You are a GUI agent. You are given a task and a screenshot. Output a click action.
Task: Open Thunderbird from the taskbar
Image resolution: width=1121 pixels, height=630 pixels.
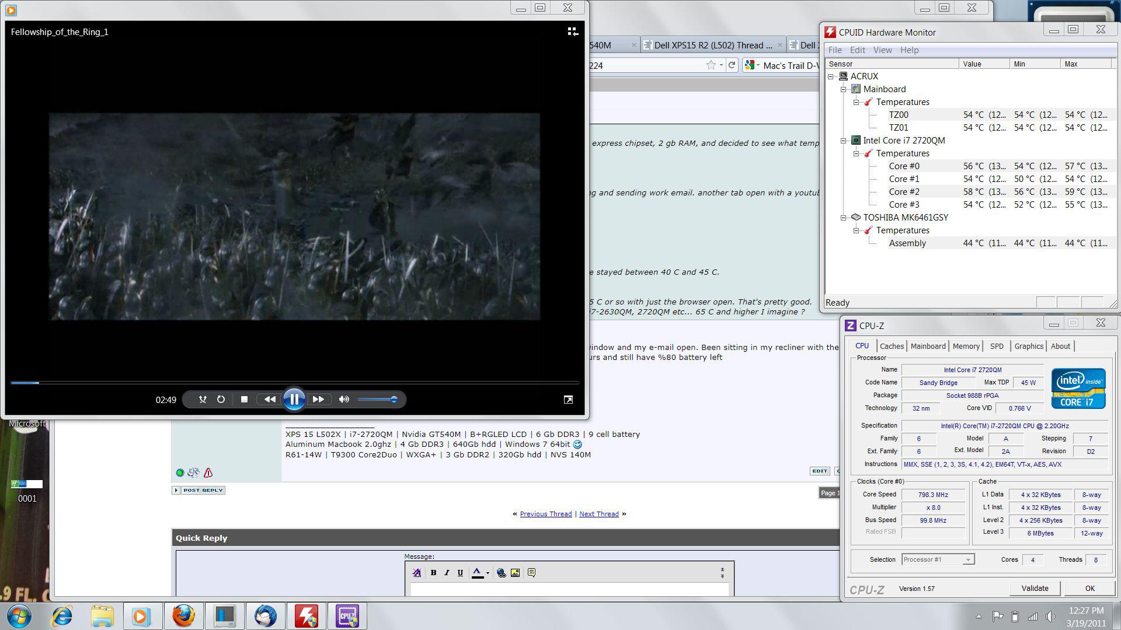(265, 616)
